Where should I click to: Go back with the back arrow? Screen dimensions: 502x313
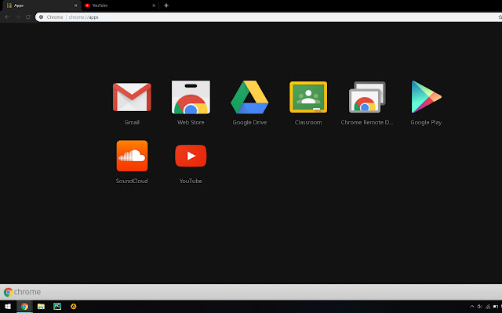coord(7,17)
